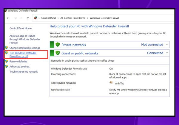Open the recent locations dropdown chevron
This screenshot has height=125, width=179.
point(21,18)
